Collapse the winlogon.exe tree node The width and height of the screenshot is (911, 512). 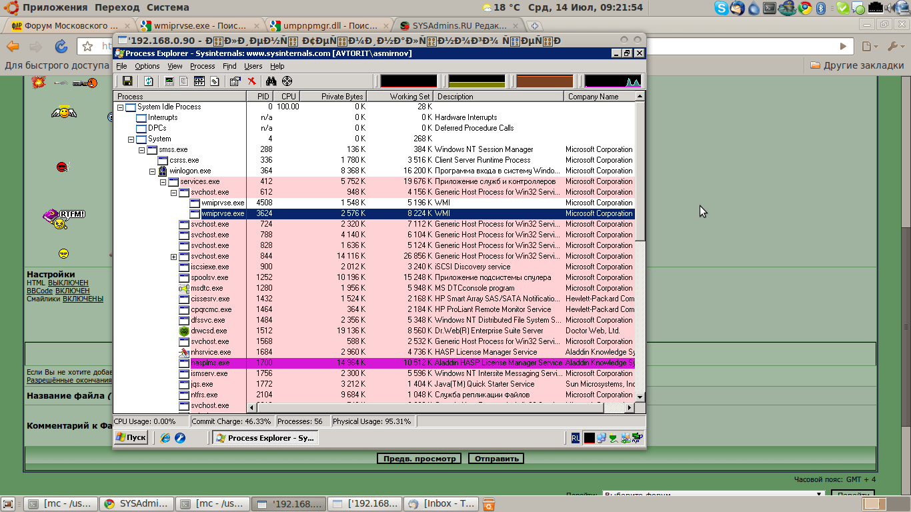tap(153, 171)
